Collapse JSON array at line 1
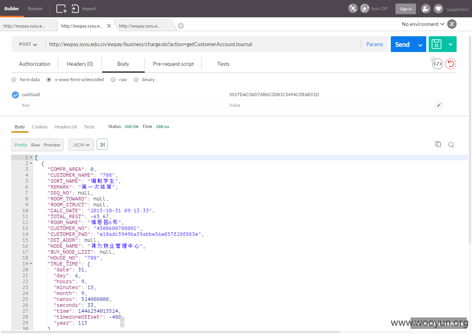The image size is (472, 334). coord(31,158)
